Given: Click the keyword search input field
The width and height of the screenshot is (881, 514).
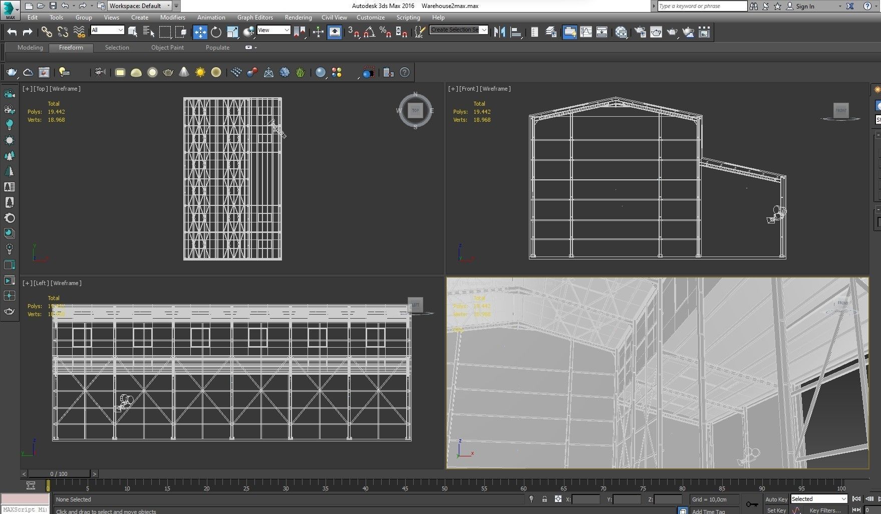Looking at the screenshot, I should [x=701, y=6].
